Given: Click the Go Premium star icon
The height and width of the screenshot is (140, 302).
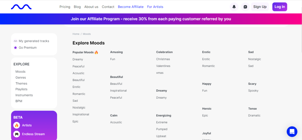Looking at the screenshot, I should (16, 48).
